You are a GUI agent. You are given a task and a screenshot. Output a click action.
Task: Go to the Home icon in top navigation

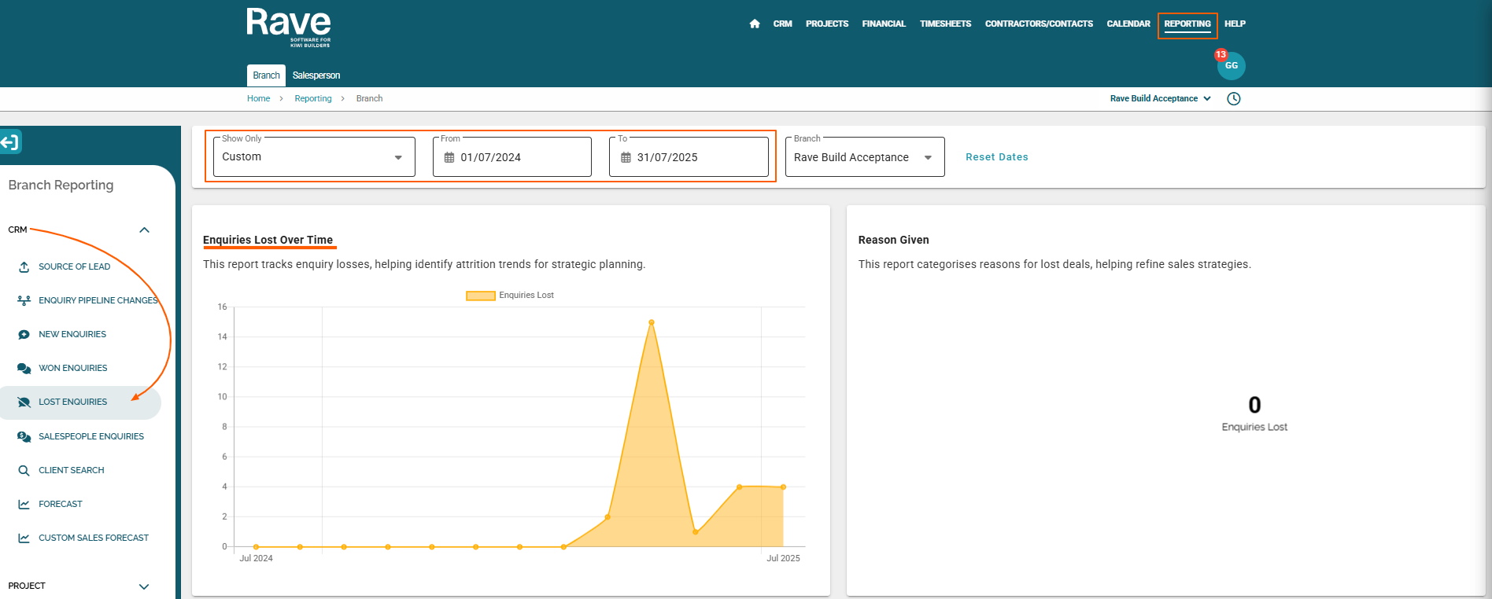[x=755, y=24]
